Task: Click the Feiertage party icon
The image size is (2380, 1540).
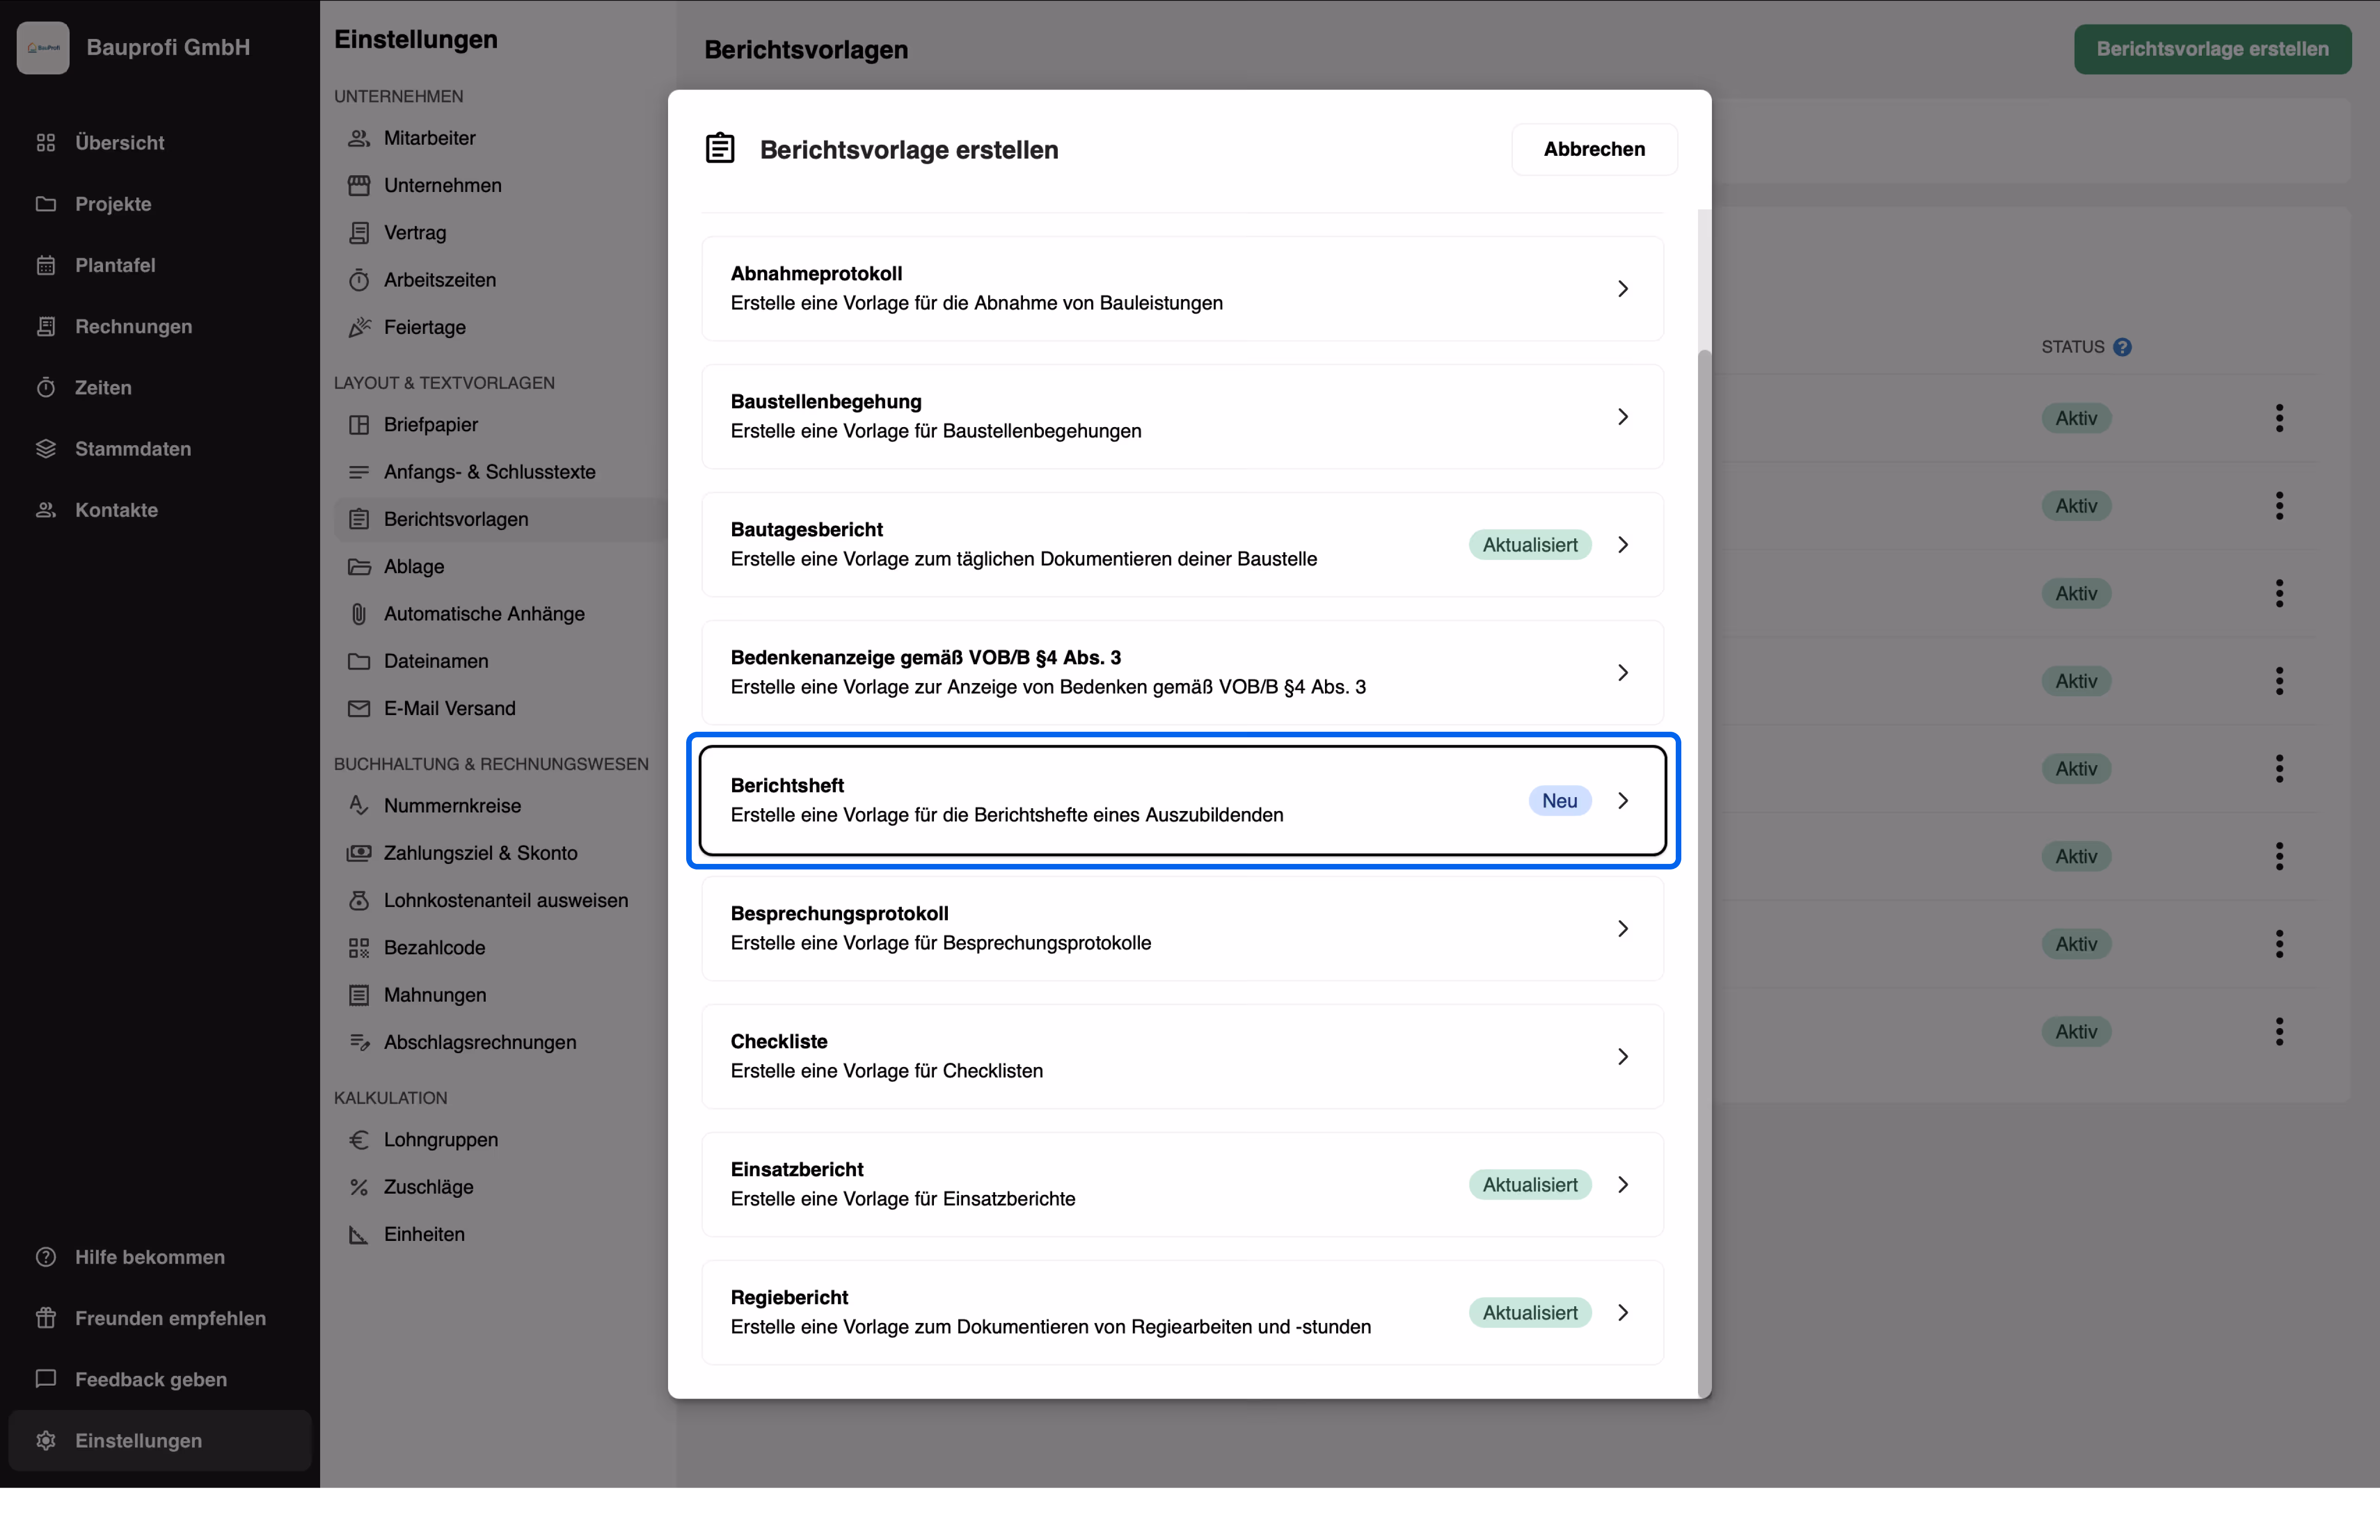Action: [359, 327]
